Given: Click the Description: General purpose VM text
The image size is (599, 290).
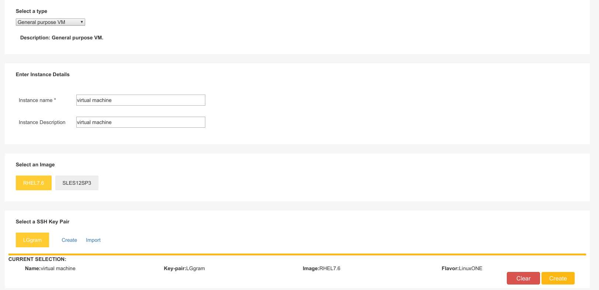Looking at the screenshot, I should tap(62, 38).
